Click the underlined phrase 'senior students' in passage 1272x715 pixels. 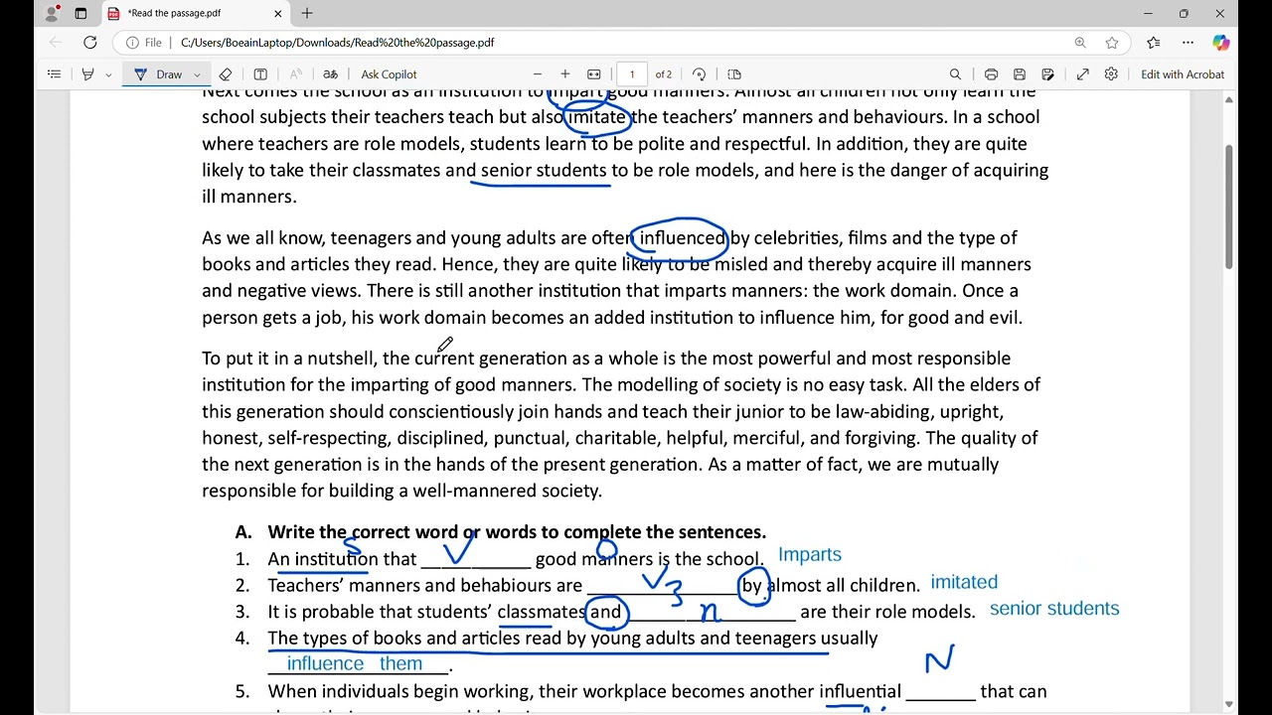544,170
